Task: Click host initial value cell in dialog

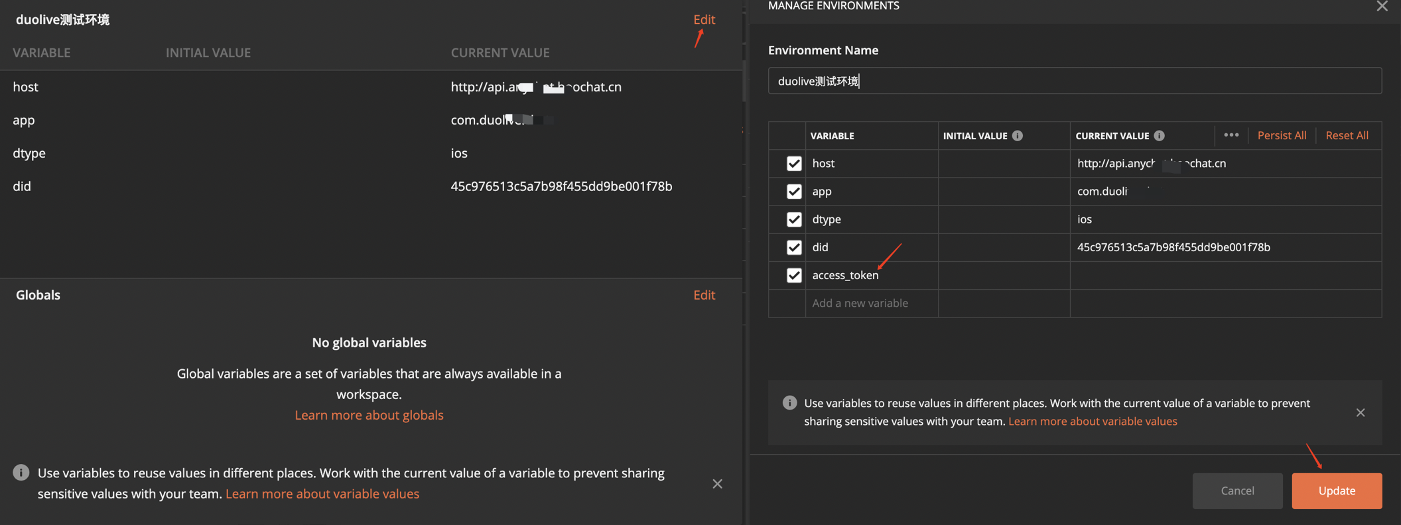Action: (x=1004, y=163)
